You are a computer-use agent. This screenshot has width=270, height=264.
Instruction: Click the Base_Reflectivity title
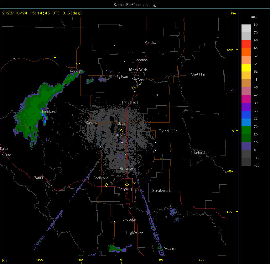(x=135, y=5)
